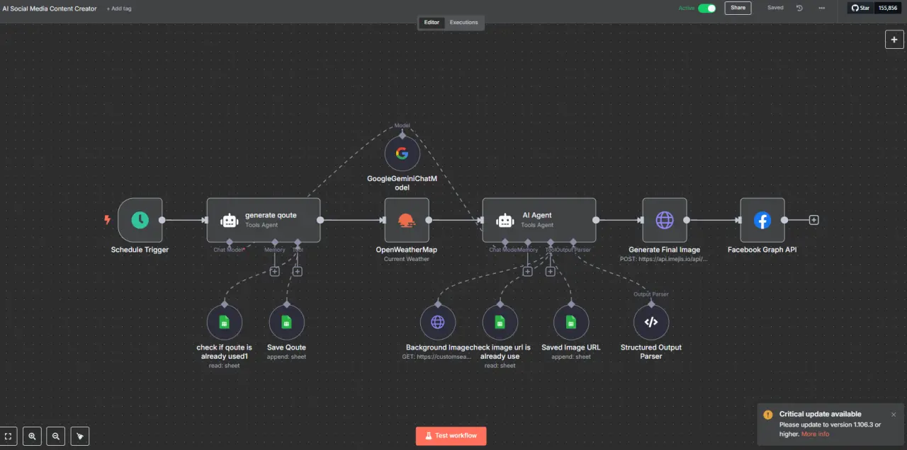Open the add-node plus panel button
This screenshot has height=450, width=907.
point(894,40)
